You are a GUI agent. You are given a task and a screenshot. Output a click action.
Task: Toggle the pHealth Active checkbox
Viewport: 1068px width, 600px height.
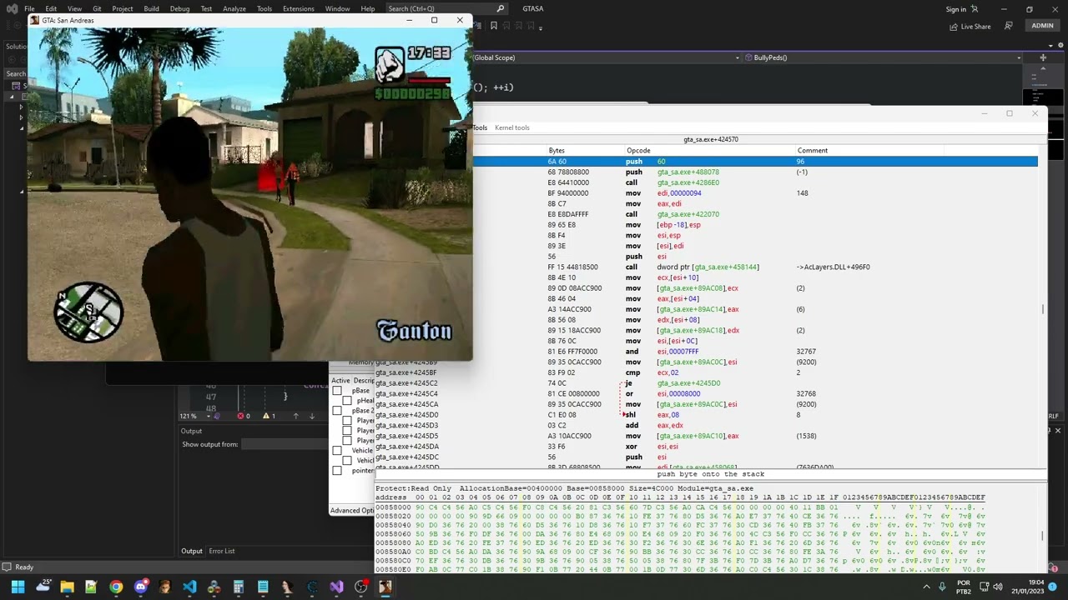pyautogui.click(x=347, y=401)
